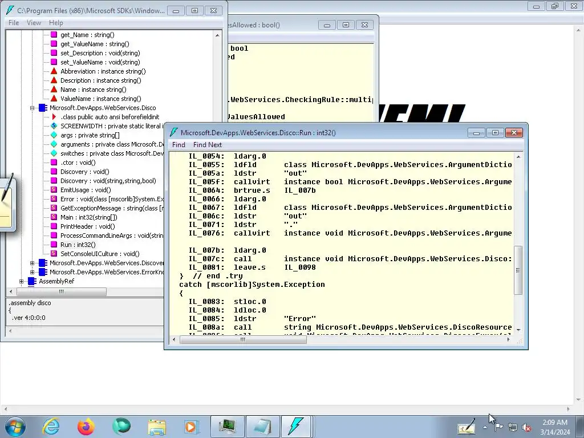
Task: Select the Discovery : void() method row
Action: click(84, 172)
